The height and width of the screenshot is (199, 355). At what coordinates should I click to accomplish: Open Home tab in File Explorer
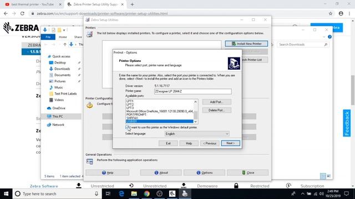point(63,37)
